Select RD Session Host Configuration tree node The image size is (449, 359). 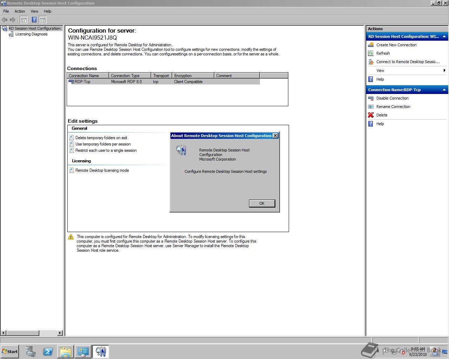click(x=35, y=28)
